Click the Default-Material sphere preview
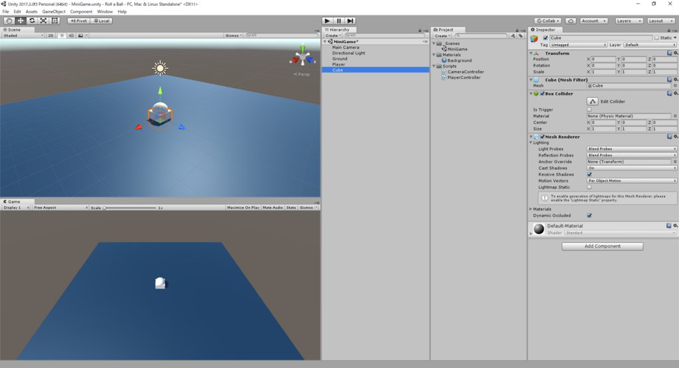The image size is (679, 368). [538, 229]
